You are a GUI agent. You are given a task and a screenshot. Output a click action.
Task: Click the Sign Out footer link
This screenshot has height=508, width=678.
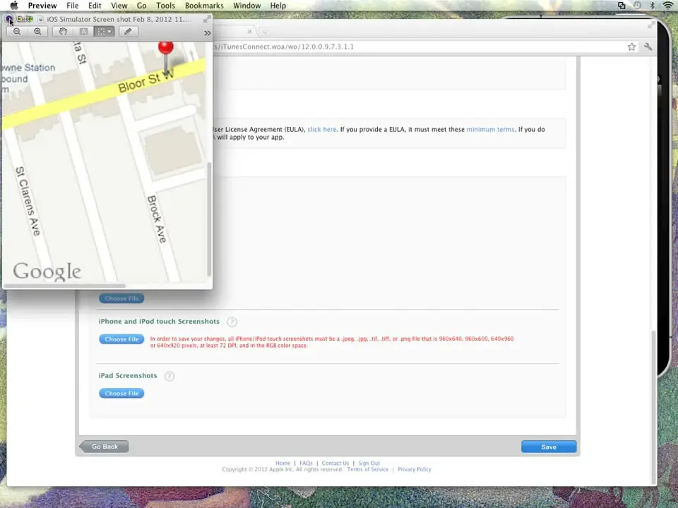[x=369, y=463]
